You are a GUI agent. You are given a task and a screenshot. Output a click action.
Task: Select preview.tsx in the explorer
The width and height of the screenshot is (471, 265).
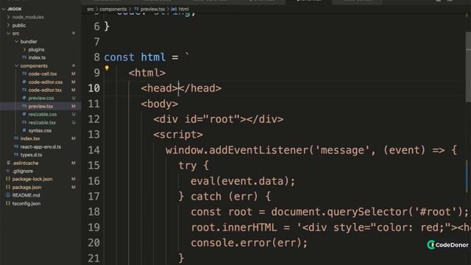tap(40, 106)
